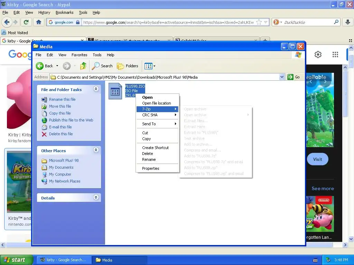
Task: Click DuckDuckGo search magnifier icon
Action: [336, 22]
